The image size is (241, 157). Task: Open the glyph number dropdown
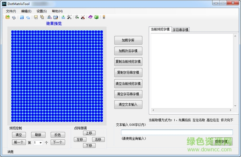(41, 143)
